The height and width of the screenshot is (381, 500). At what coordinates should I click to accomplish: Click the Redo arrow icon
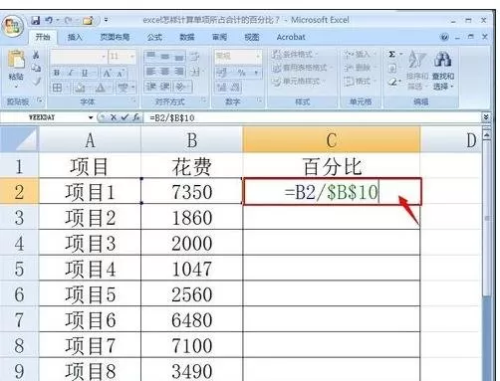point(68,21)
